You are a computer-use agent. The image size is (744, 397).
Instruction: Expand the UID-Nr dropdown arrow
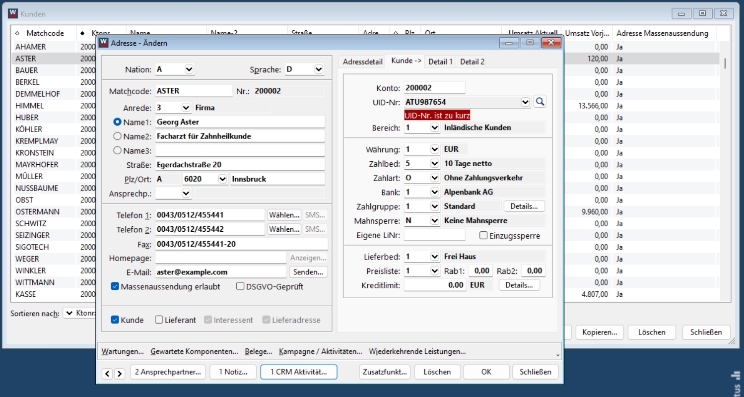pyautogui.click(x=526, y=102)
